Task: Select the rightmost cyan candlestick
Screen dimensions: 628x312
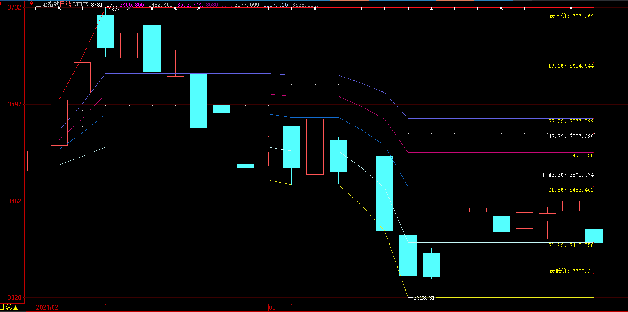Action: click(x=594, y=236)
